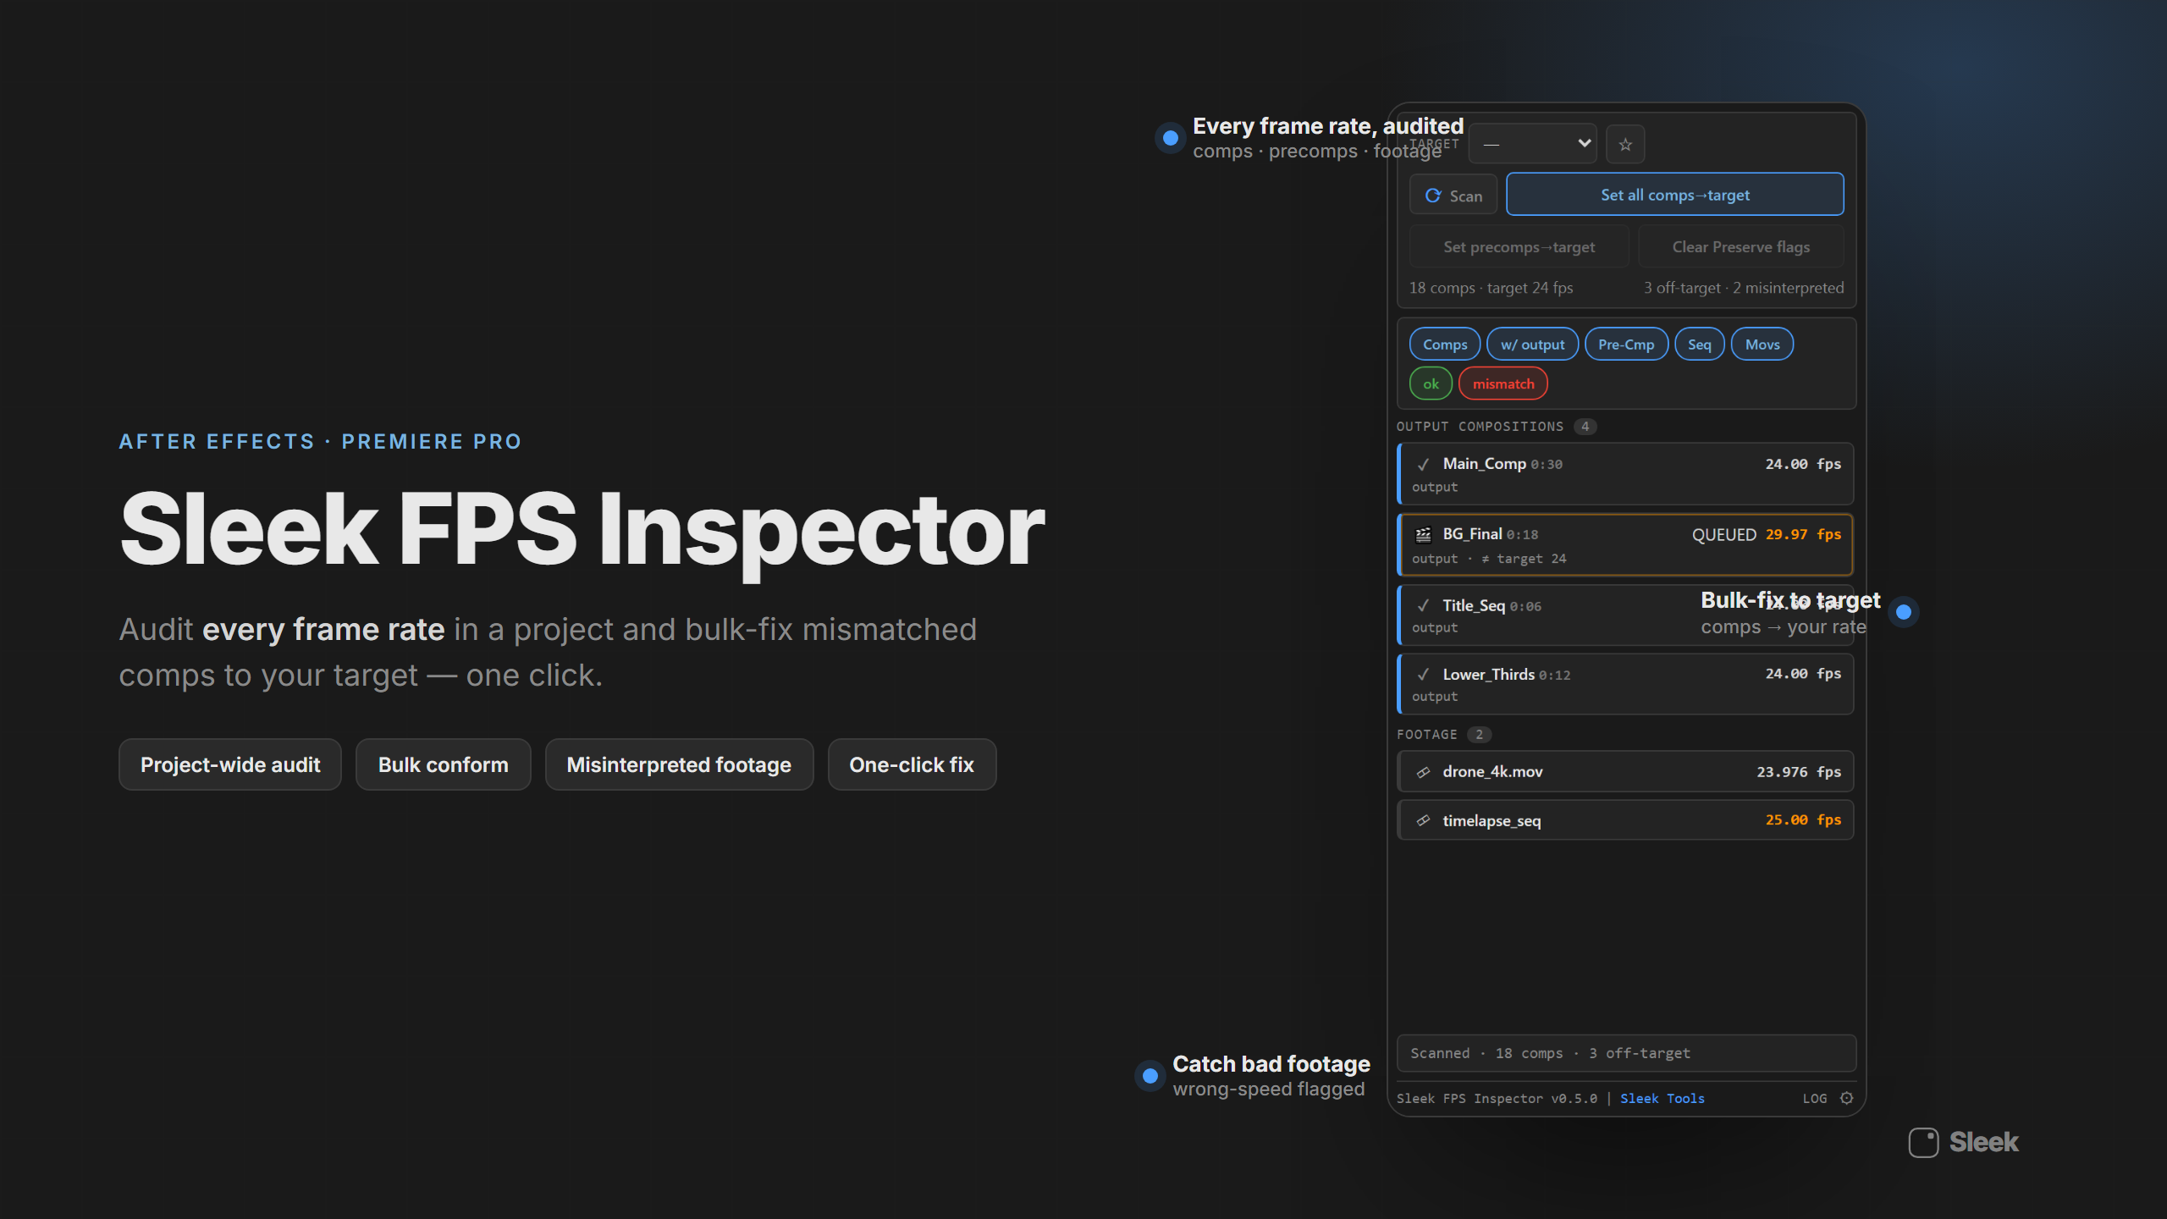2167x1219 pixels.
Task: Click the AFTER EFFECTS · PREMIERE PRO heading
Action: coord(321,442)
